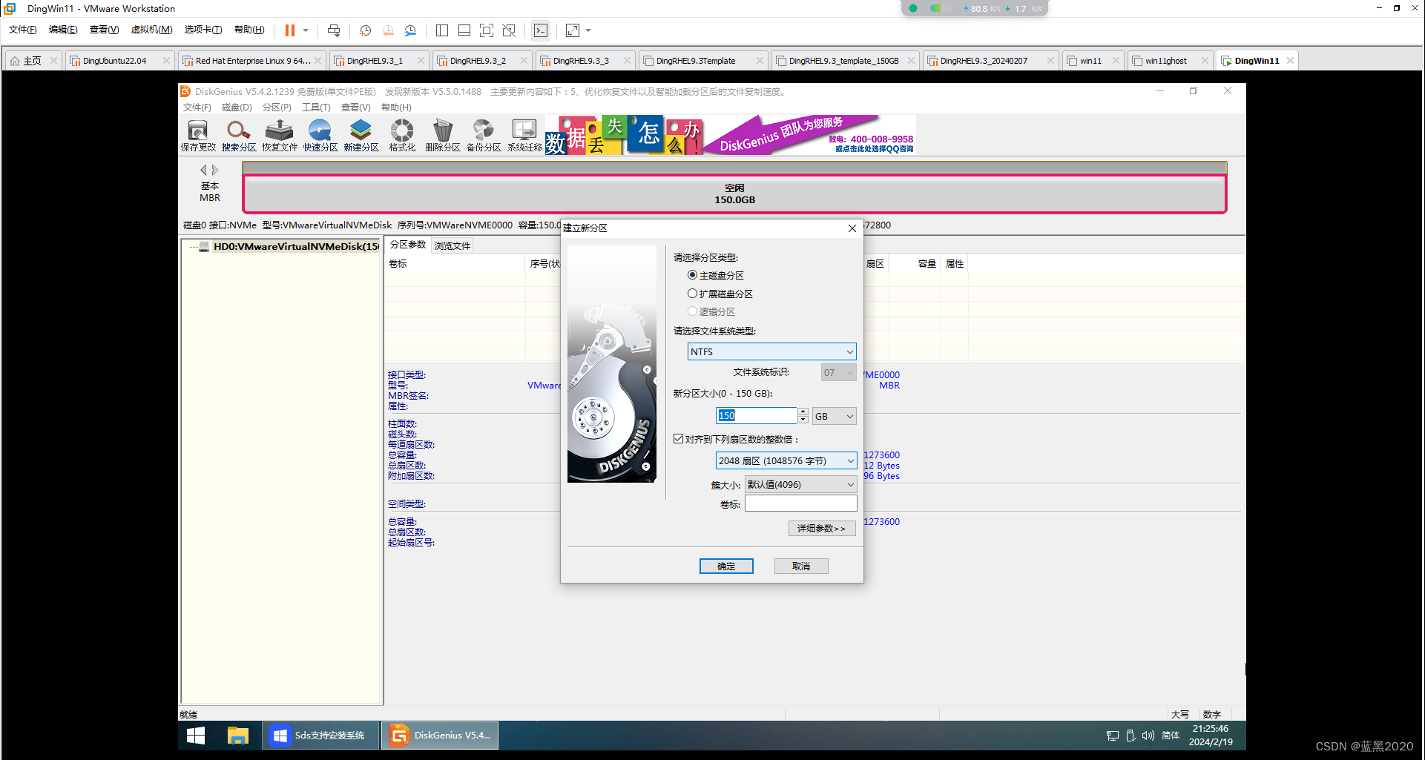Click the stretch guest display icon
1425x760 pixels.
click(573, 30)
